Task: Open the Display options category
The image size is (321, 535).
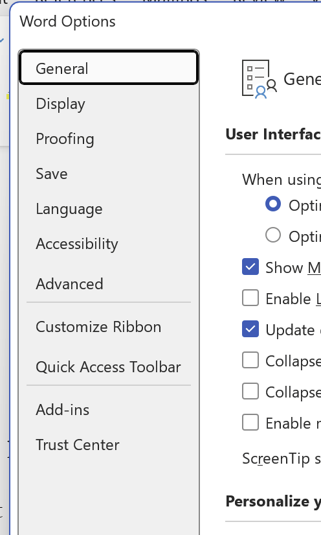Action: 109,104
